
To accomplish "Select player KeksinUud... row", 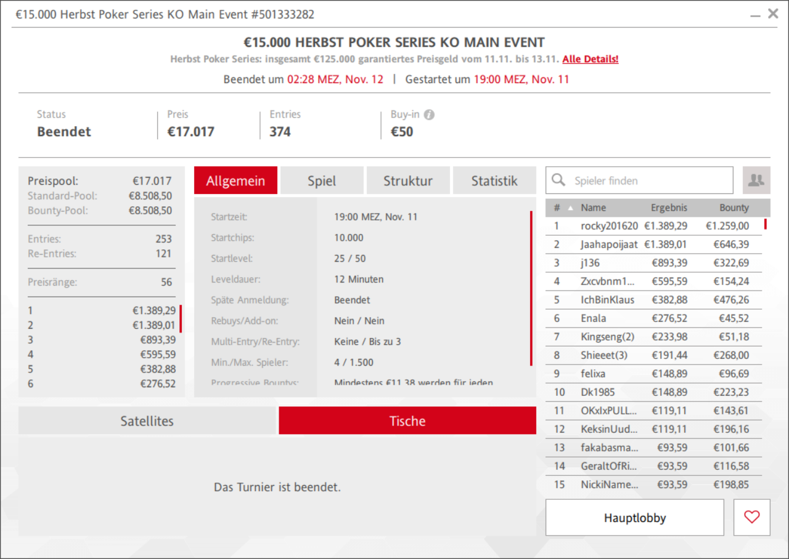I will click(x=653, y=429).
